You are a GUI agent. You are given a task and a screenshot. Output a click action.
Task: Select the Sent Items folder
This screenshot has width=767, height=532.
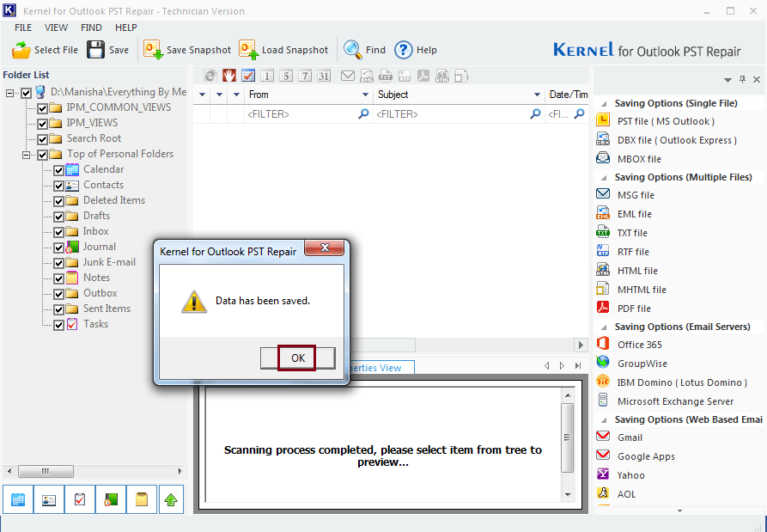pyautogui.click(x=107, y=309)
